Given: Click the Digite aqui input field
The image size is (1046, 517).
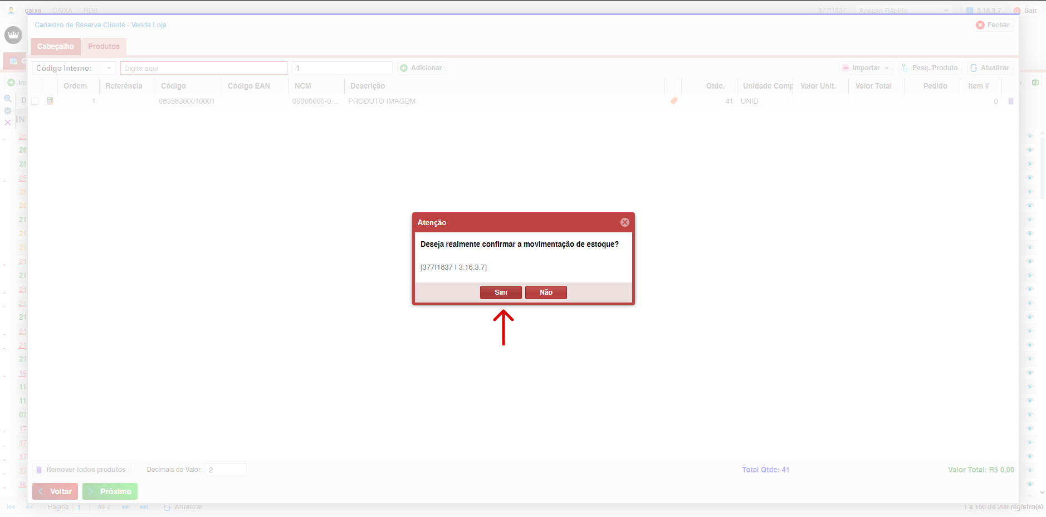Looking at the screenshot, I should [203, 68].
